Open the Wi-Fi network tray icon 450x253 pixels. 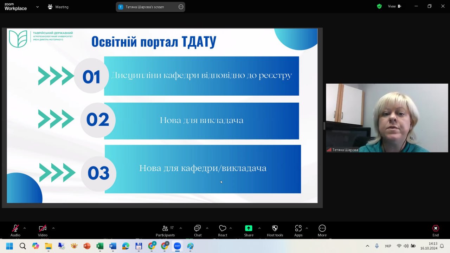point(399,246)
